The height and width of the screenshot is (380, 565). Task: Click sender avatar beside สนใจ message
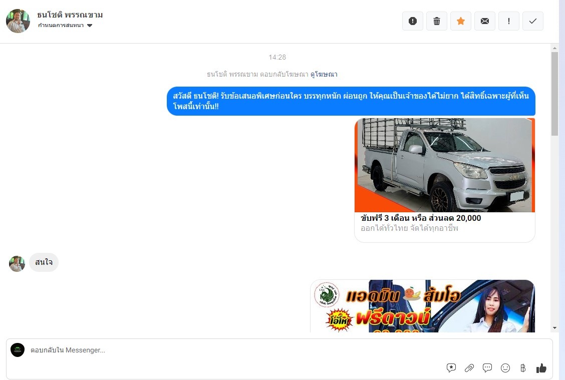(x=17, y=264)
